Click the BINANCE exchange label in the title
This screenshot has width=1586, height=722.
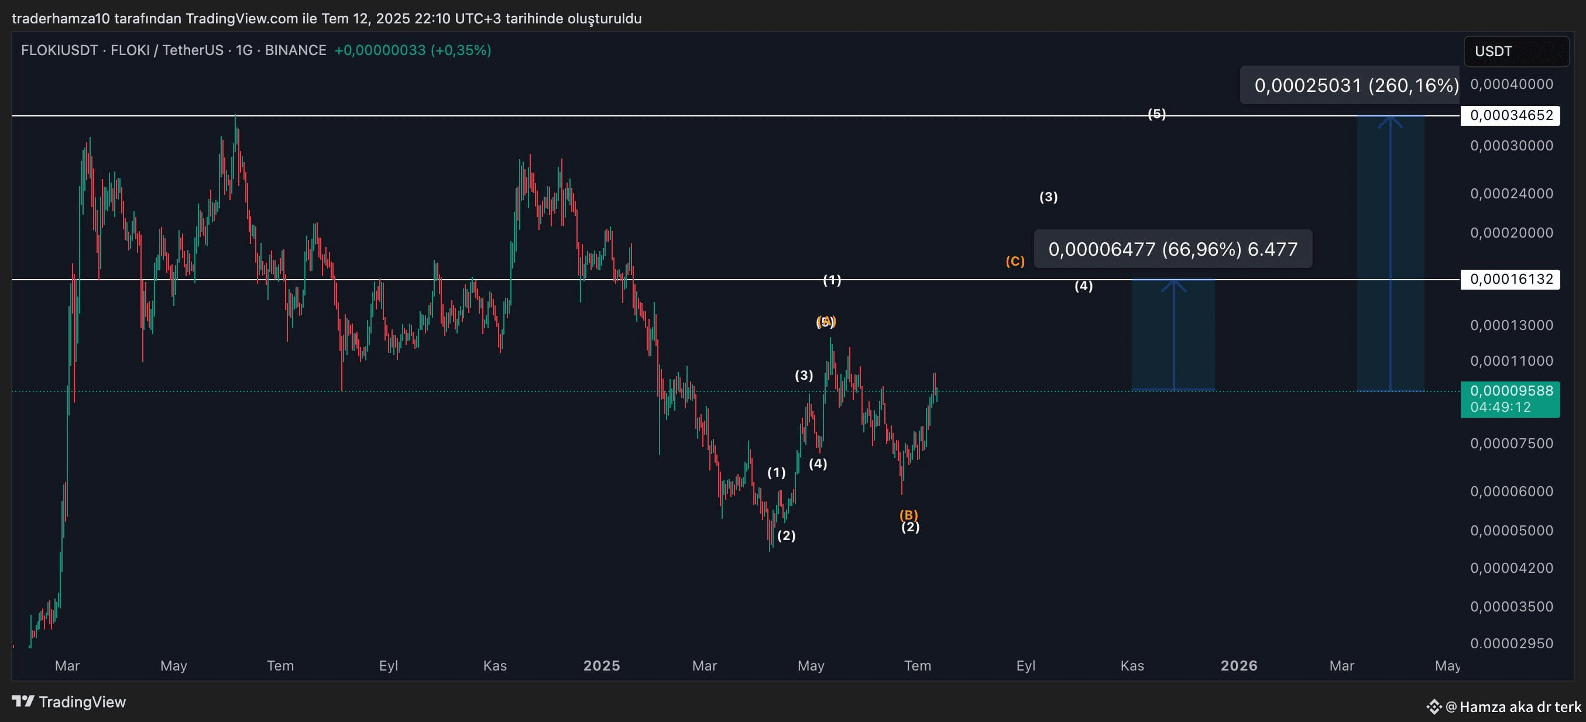coord(296,50)
